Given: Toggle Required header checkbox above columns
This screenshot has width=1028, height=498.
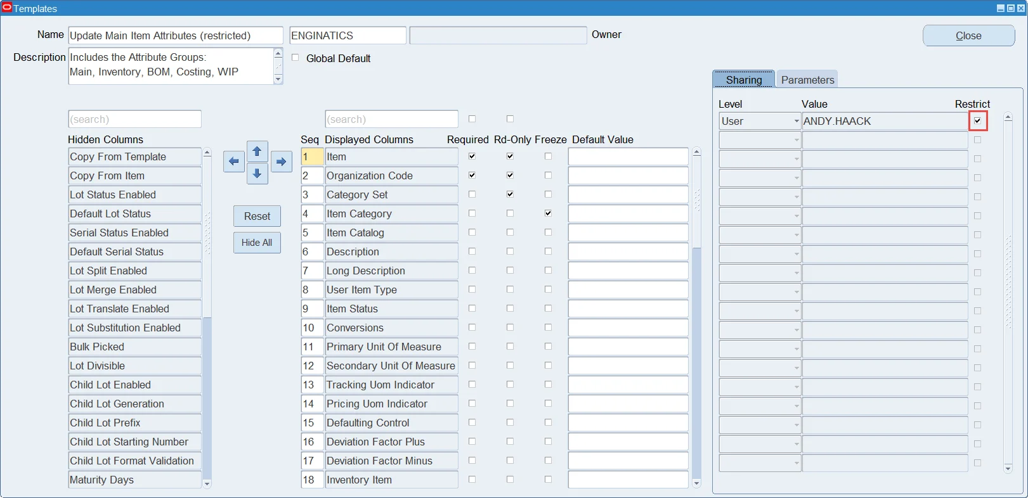Looking at the screenshot, I should tap(472, 118).
